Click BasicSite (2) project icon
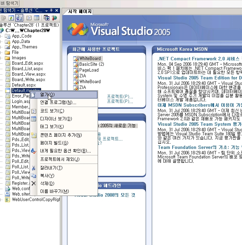Viewport: 242px width, 245px height. (x=76, y=64)
